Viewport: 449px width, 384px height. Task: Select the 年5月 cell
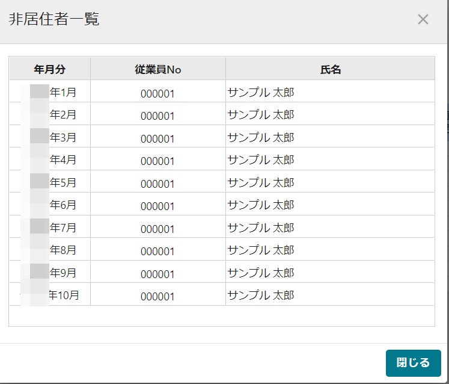(x=50, y=182)
